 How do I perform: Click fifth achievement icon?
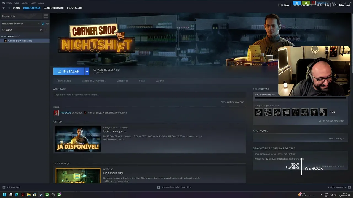tap(296, 112)
